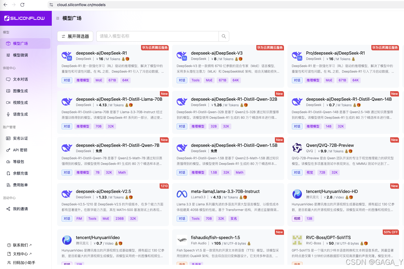Open the DeepSeek-R1-Distill-Qwen-1.5B title
This screenshot has height=269, width=404.
coord(234,145)
